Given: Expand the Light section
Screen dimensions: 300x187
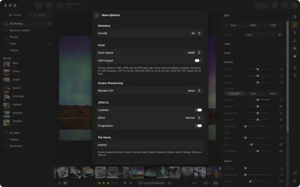Looking at the screenshot, I should 253,44.
